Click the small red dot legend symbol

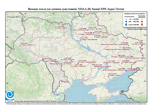coord(142,19)
